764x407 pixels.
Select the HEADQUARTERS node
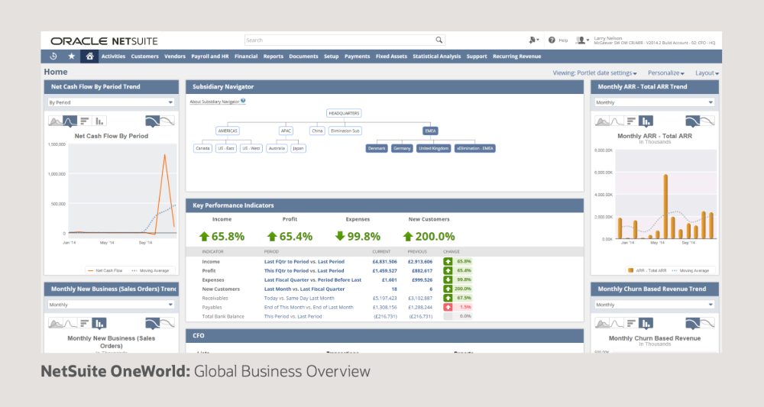[x=344, y=114]
